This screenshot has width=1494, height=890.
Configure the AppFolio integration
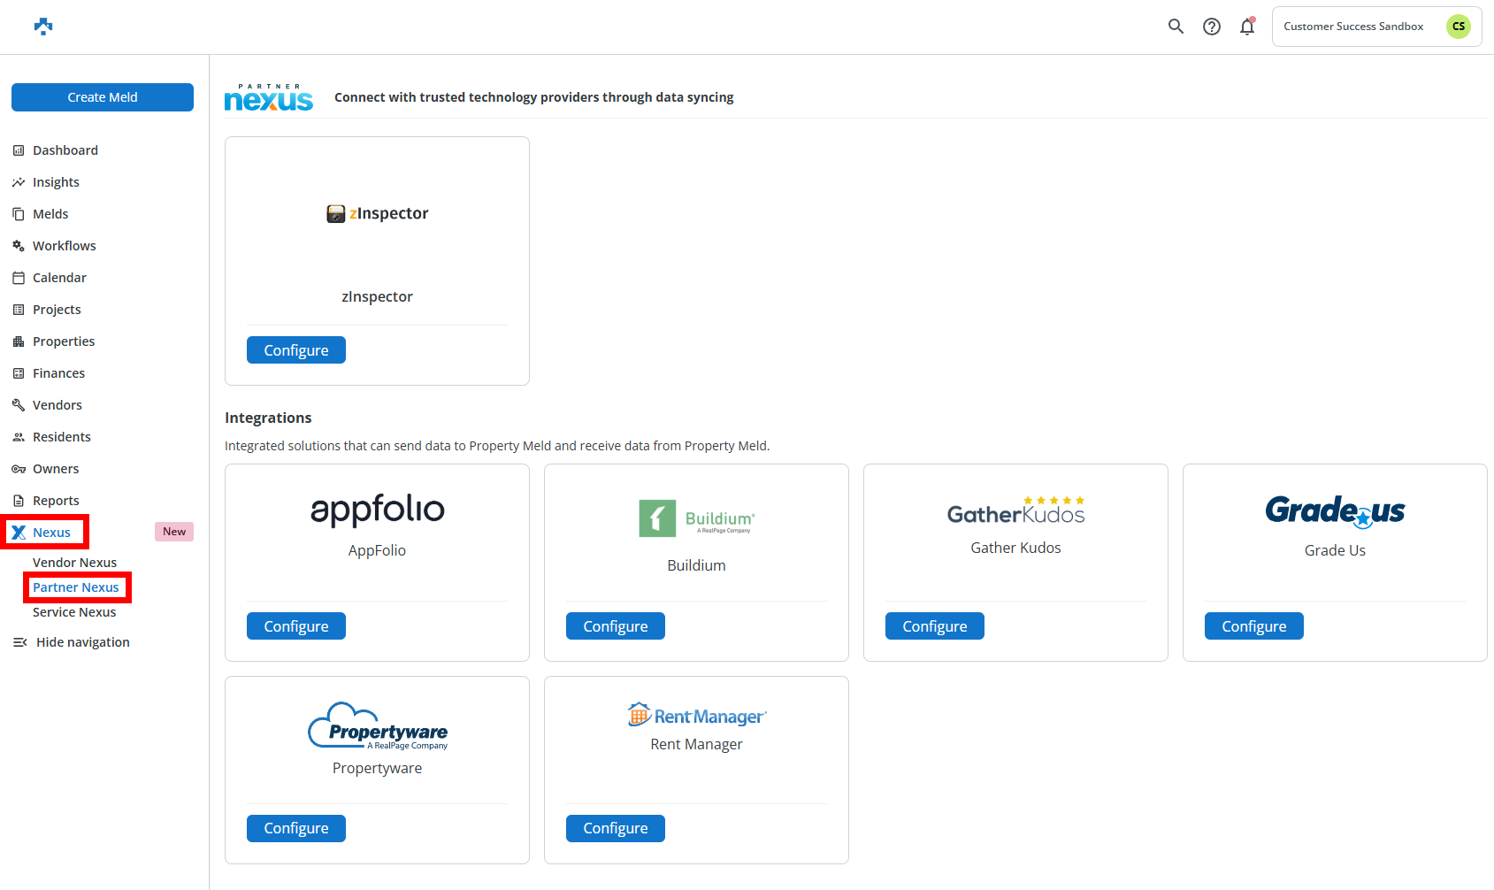pyautogui.click(x=295, y=626)
